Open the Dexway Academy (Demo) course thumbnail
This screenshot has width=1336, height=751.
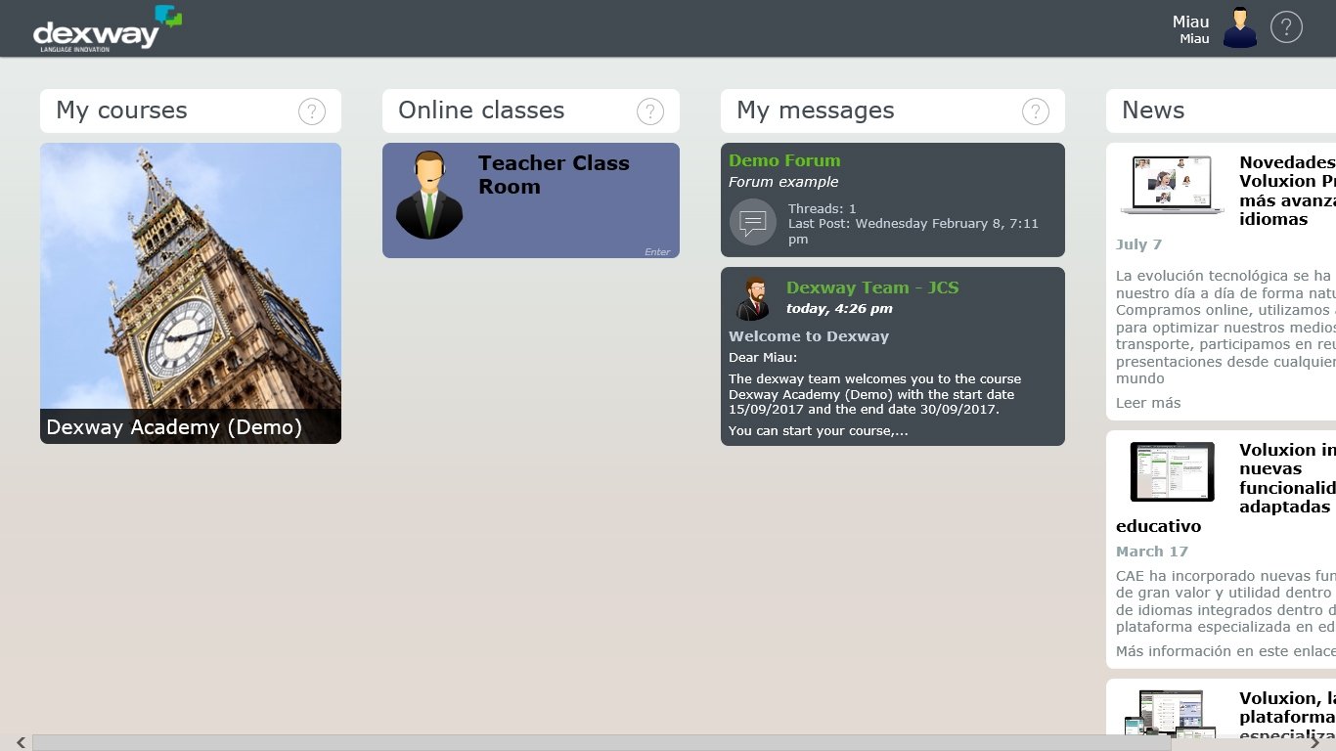[191, 293]
